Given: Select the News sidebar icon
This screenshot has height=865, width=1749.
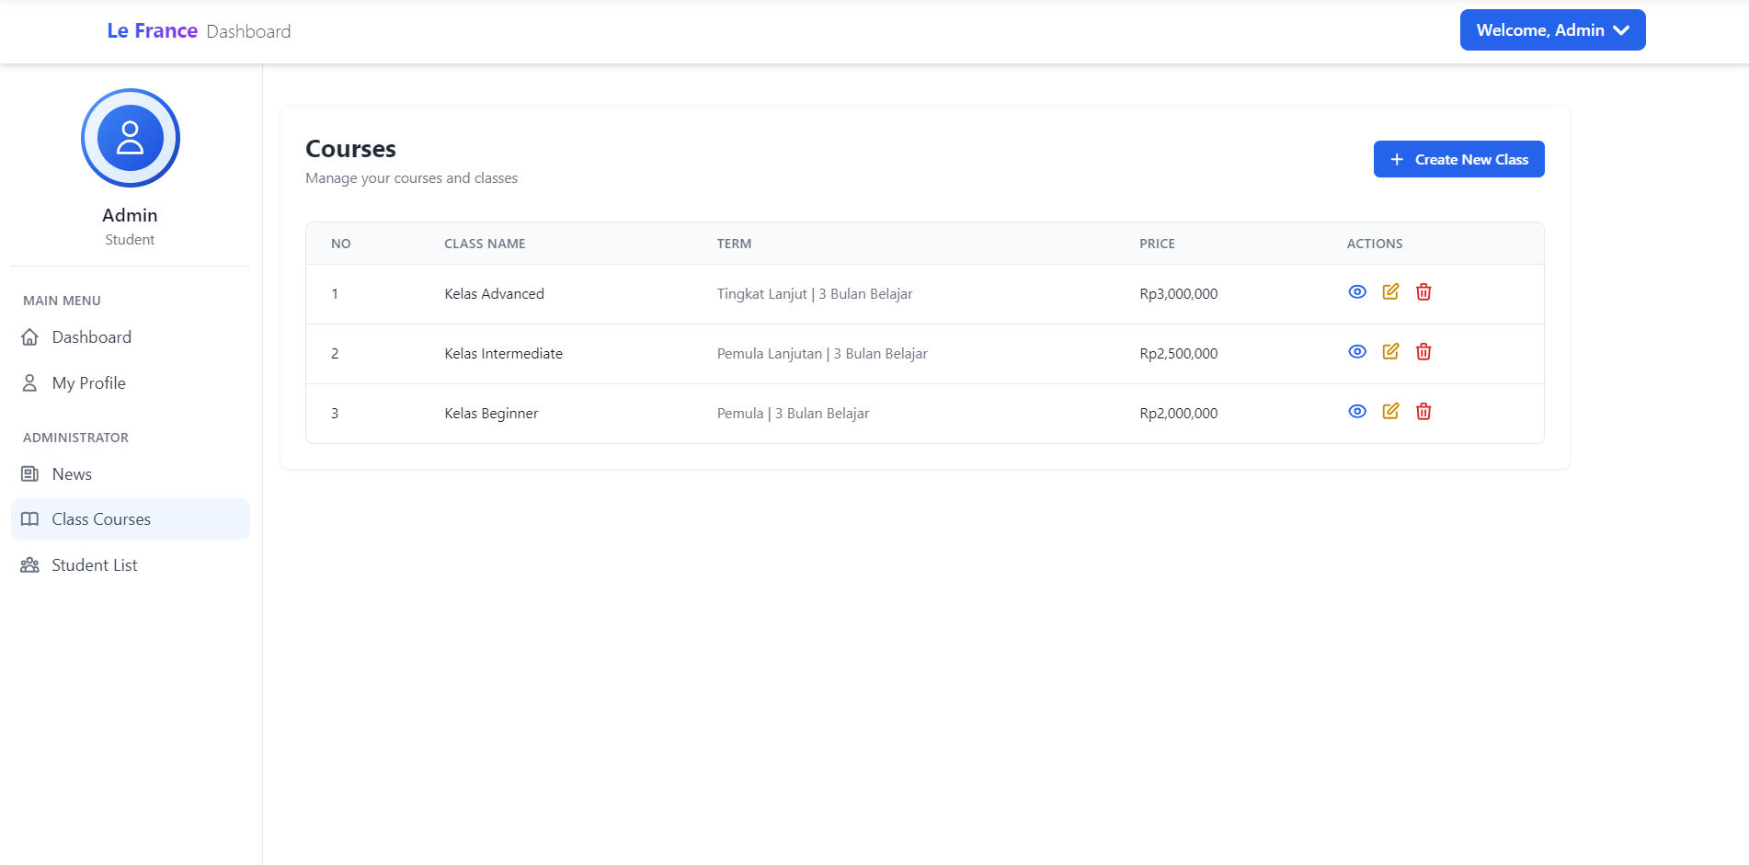Looking at the screenshot, I should [29, 472].
